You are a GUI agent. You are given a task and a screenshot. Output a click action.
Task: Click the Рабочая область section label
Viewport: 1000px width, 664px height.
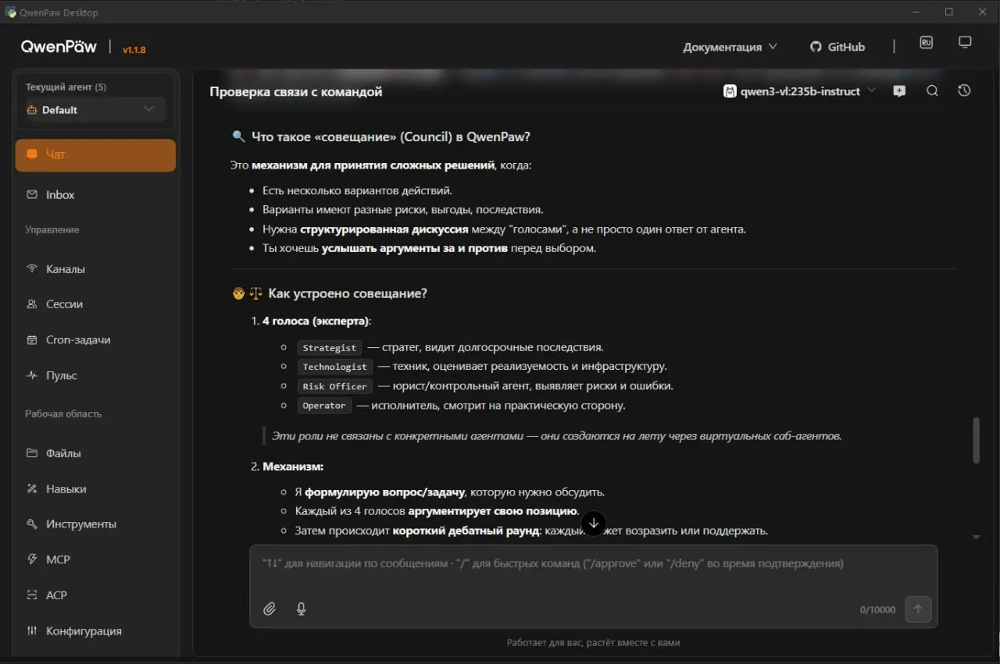click(x=63, y=414)
